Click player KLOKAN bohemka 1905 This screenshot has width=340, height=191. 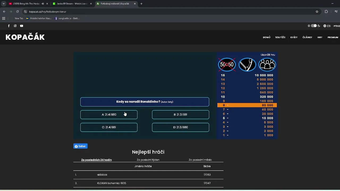pyautogui.click(x=112, y=183)
